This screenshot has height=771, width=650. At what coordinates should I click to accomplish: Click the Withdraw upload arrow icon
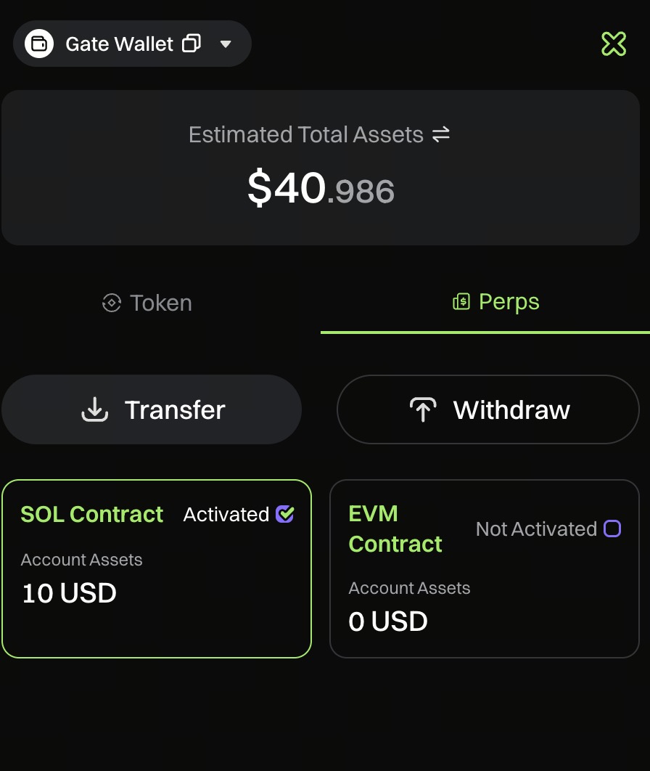point(423,410)
